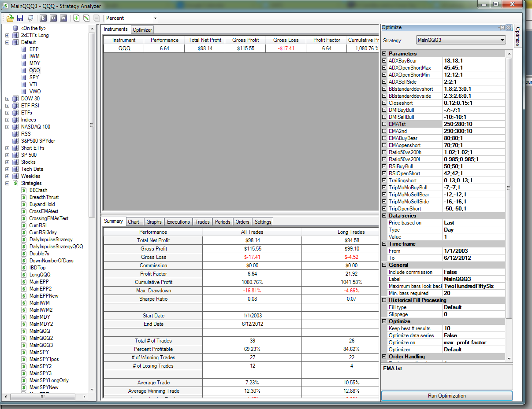Expand the SP 500 tree node
Viewport: 532px width, 409px height.
pyautogui.click(x=7, y=155)
